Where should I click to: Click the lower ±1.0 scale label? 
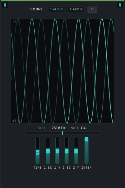16,121
